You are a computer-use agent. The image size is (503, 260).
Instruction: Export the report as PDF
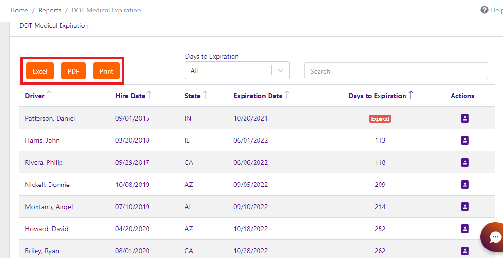(74, 71)
